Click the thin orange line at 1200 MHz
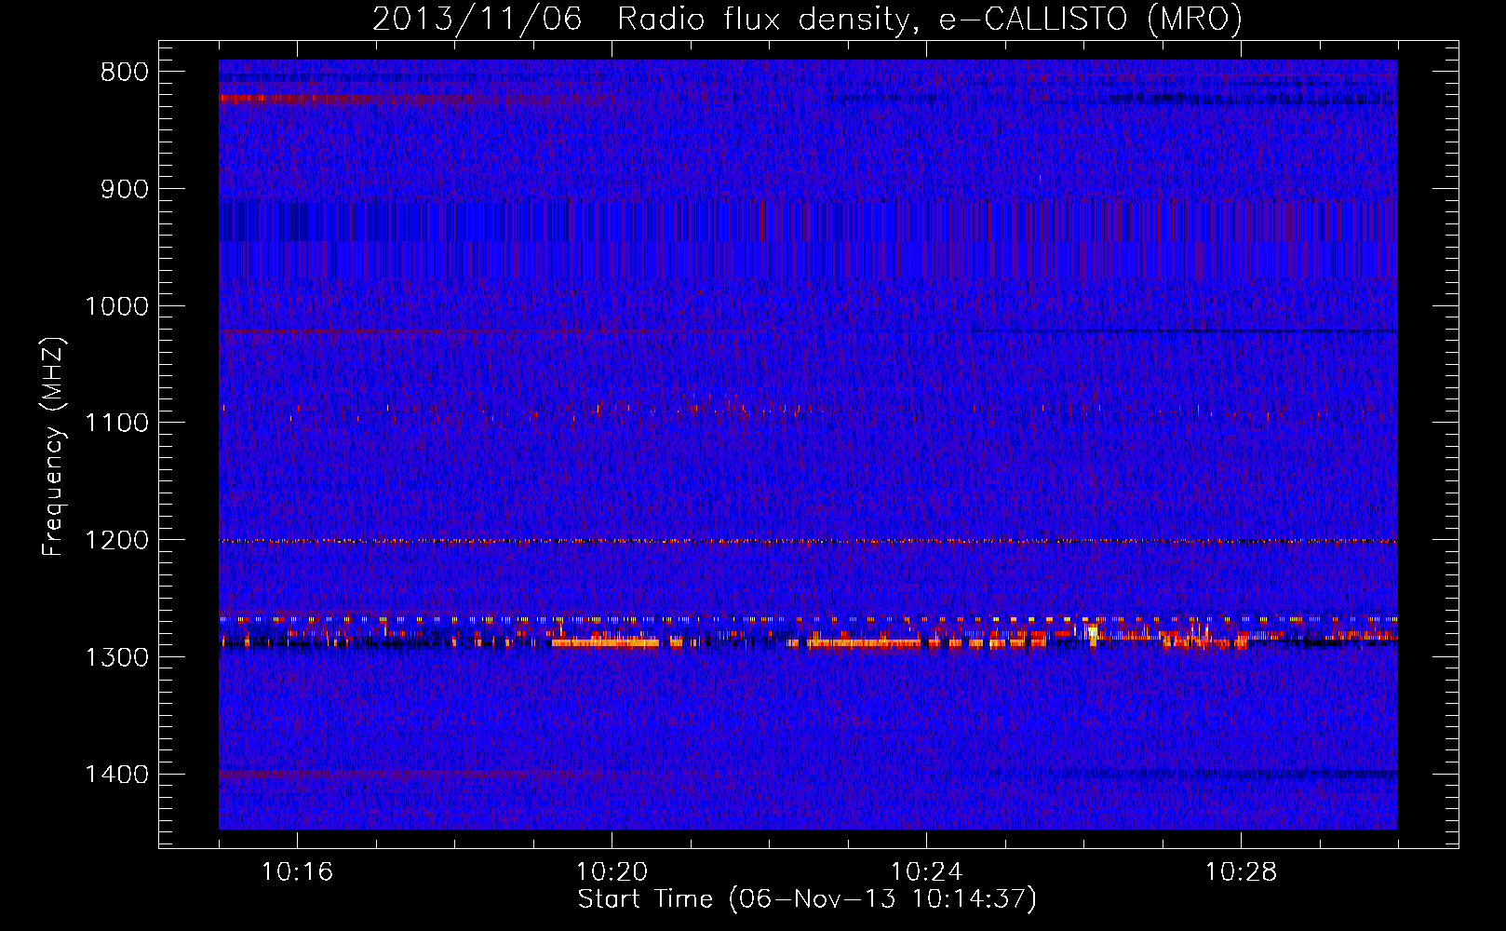The image size is (1506, 931). [808, 541]
